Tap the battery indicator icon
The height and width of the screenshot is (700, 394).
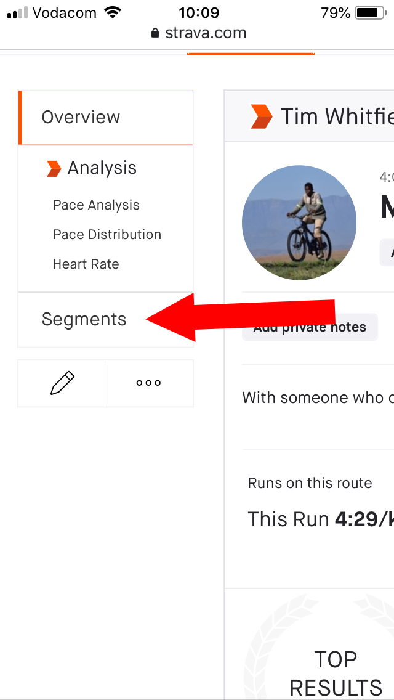371,13
